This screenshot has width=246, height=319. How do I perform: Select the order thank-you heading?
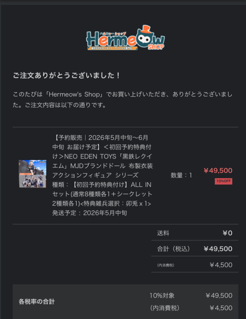(66, 75)
